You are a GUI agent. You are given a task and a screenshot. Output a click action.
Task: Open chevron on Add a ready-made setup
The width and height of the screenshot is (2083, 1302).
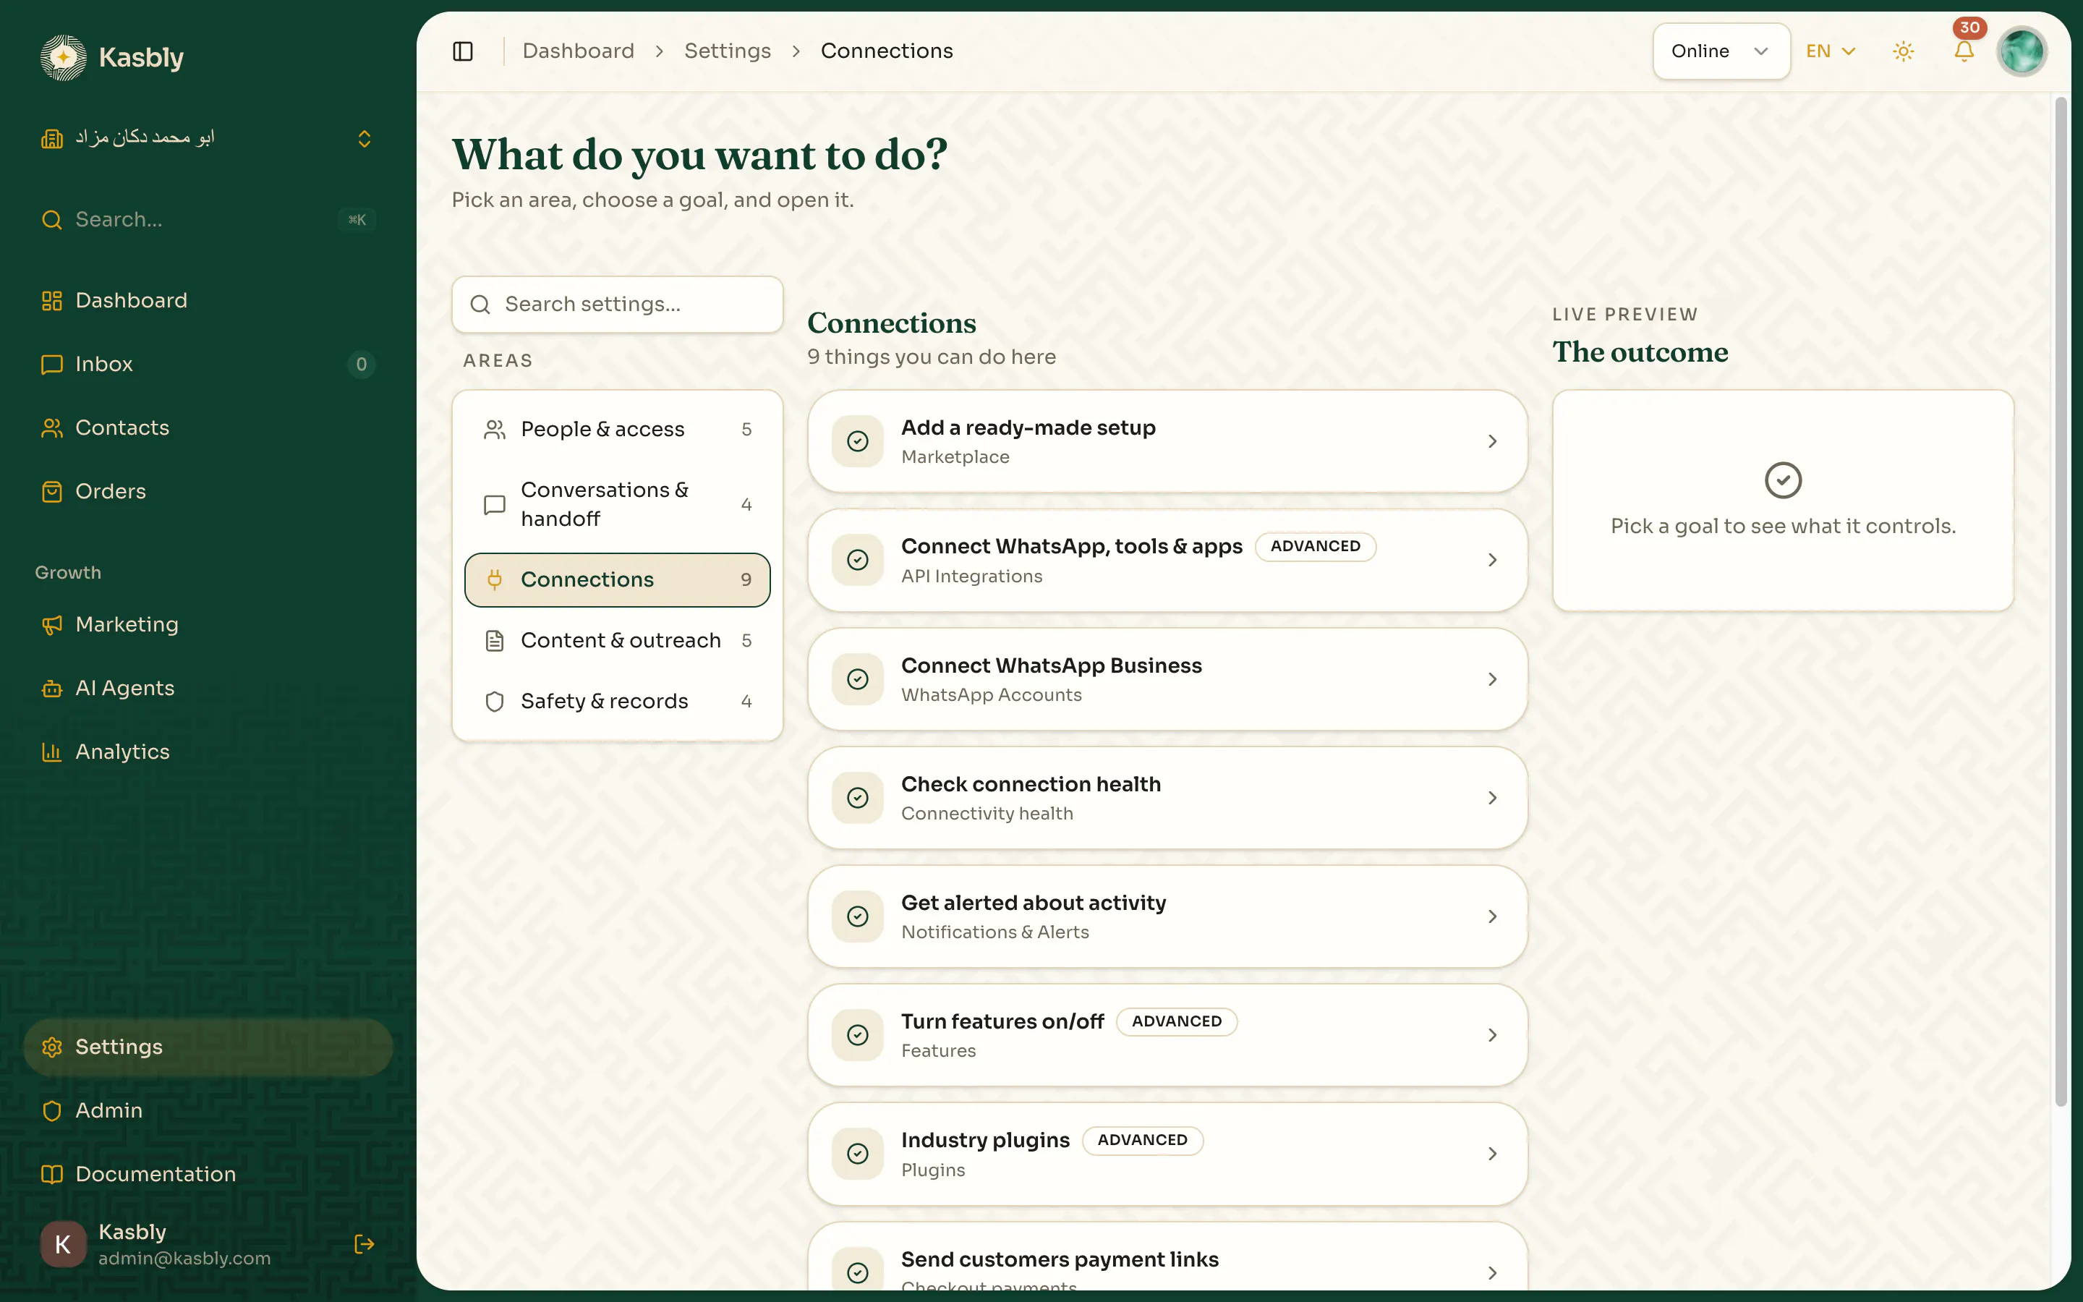1493,441
